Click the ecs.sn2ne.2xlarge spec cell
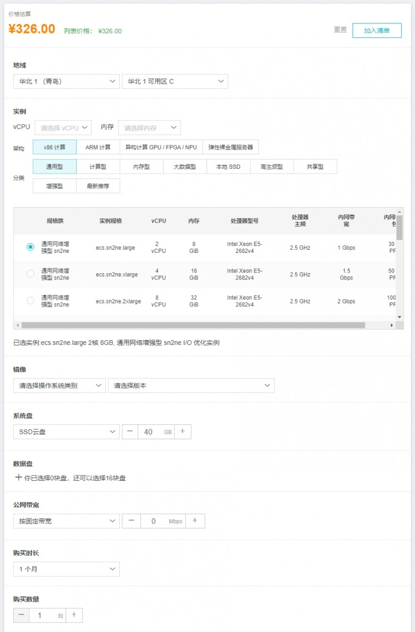 (119, 301)
